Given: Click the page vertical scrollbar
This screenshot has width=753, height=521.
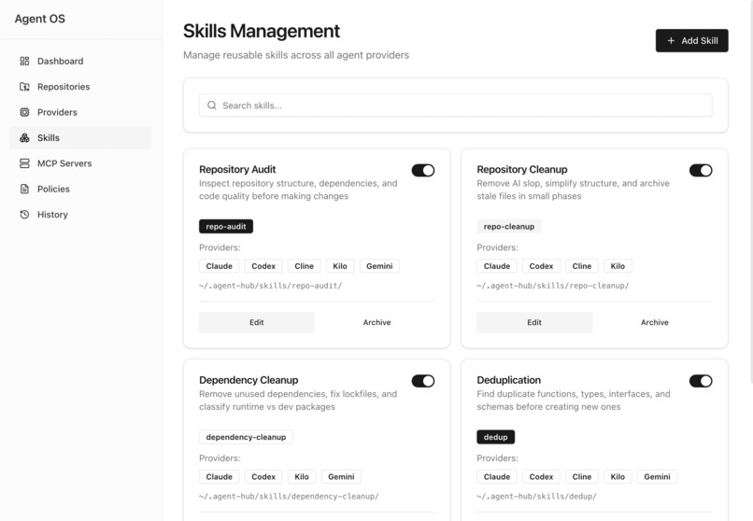Looking at the screenshot, I should [x=750, y=192].
